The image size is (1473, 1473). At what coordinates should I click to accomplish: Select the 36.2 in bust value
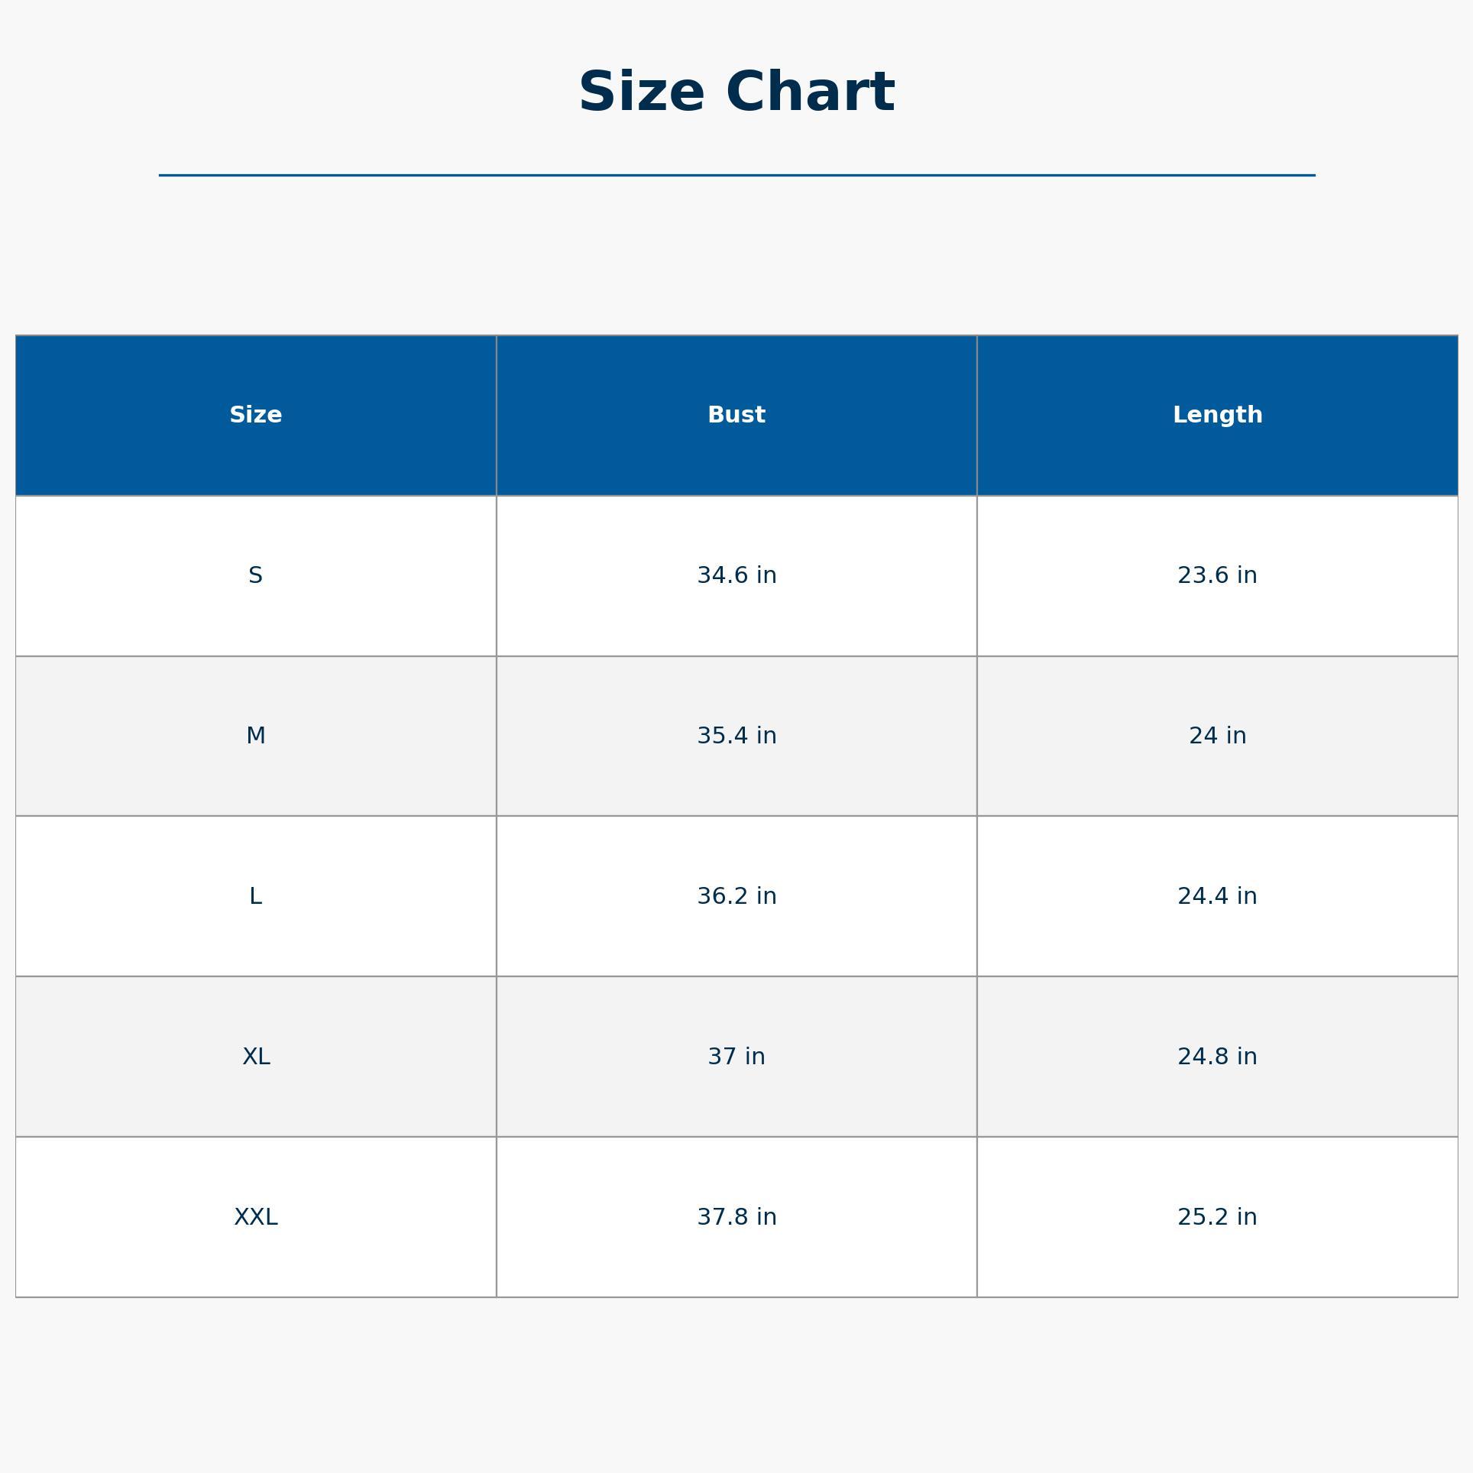tap(736, 896)
